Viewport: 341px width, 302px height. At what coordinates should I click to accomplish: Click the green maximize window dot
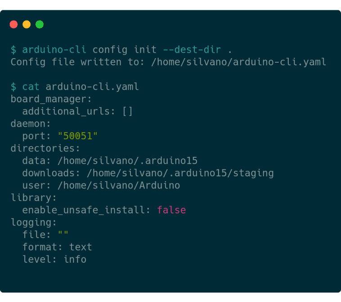(40, 24)
